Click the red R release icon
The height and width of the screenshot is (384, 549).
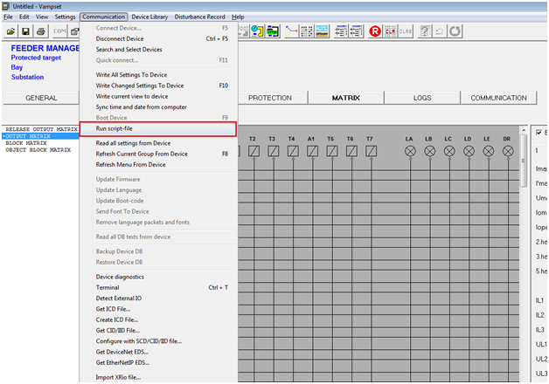coord(375,31)
